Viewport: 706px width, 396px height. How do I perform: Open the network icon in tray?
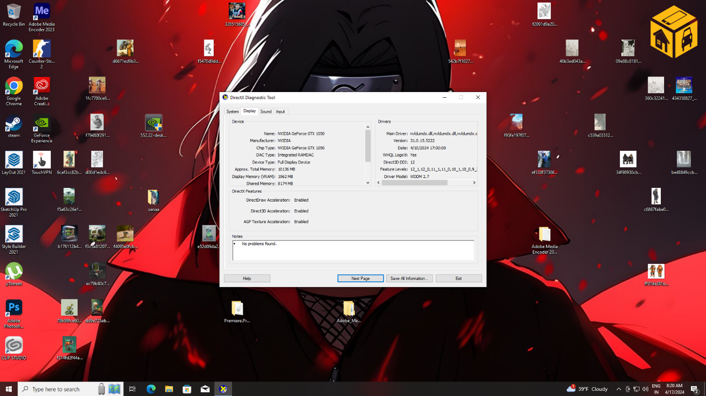636,389
